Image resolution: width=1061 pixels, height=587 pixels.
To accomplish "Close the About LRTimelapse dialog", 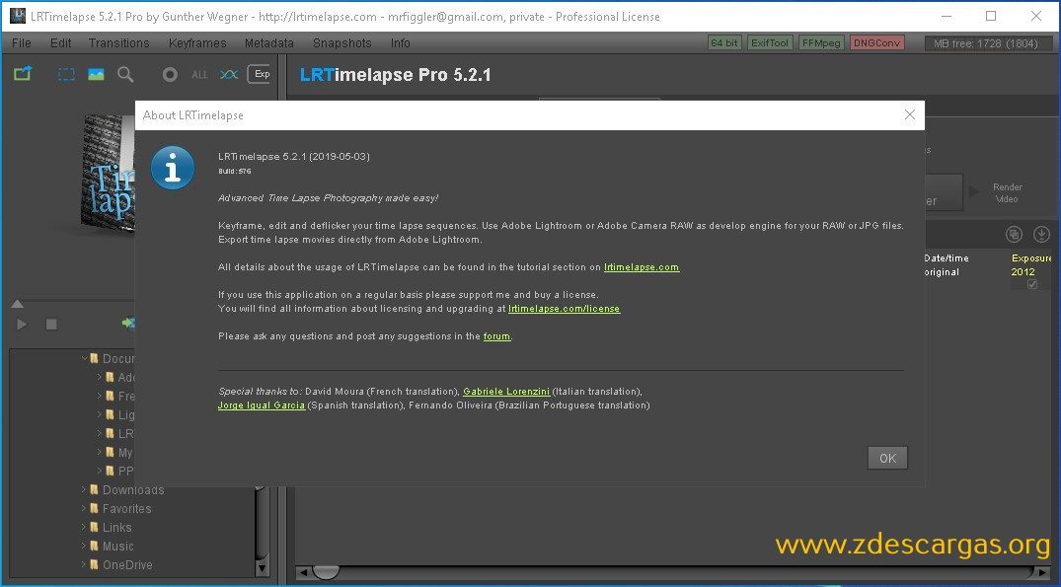I will [909, 115].
